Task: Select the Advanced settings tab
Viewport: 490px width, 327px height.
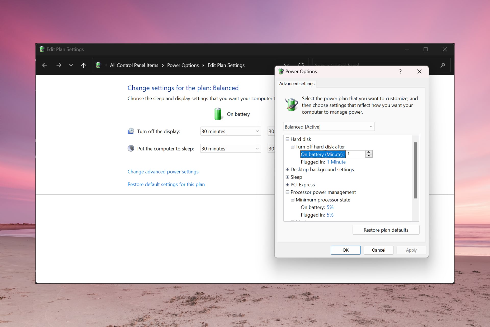Action: (x=297, y=84)
